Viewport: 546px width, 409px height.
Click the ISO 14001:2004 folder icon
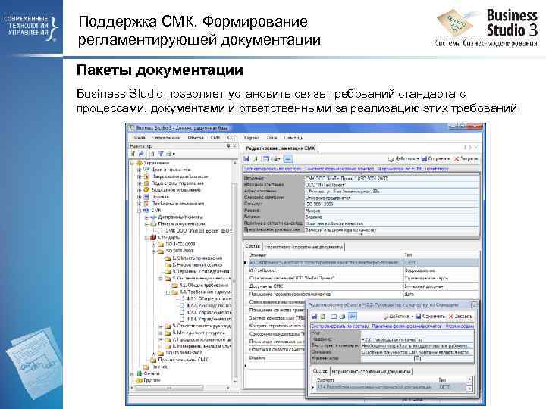(161, 245)
